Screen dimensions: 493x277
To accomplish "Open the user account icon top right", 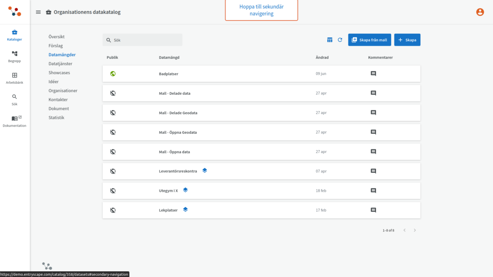I will [x=480, y=12].
